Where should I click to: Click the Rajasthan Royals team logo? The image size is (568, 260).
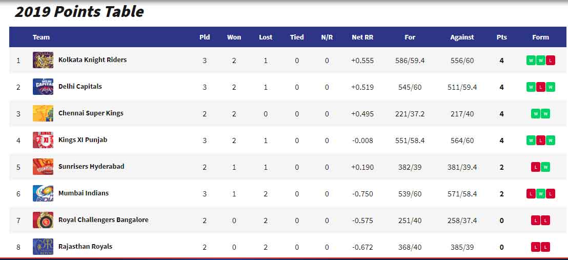[43, 247]
